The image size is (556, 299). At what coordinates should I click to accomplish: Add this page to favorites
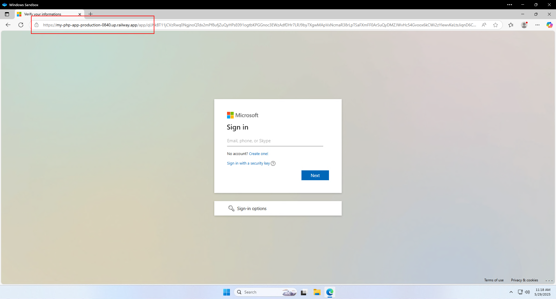point(495,25)
